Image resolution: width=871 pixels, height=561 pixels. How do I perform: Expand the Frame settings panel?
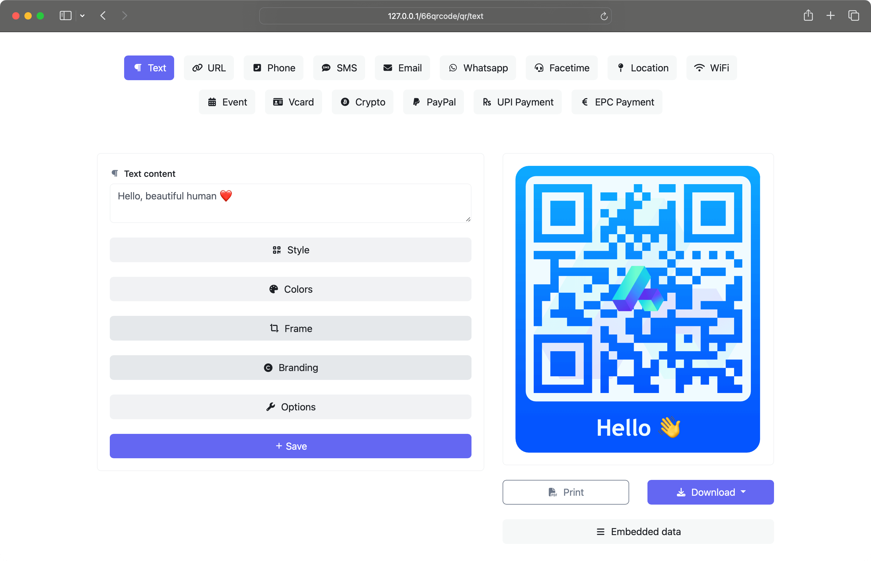[290, 328]
